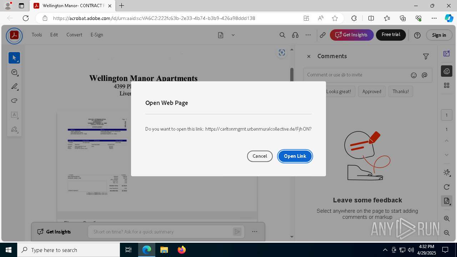This screenshot has width=457, height=257.
Task: Go to next page with down chevron
Action: 447,155
